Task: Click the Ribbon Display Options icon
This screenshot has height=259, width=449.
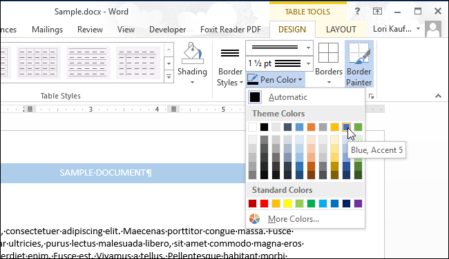Action: 377,12
